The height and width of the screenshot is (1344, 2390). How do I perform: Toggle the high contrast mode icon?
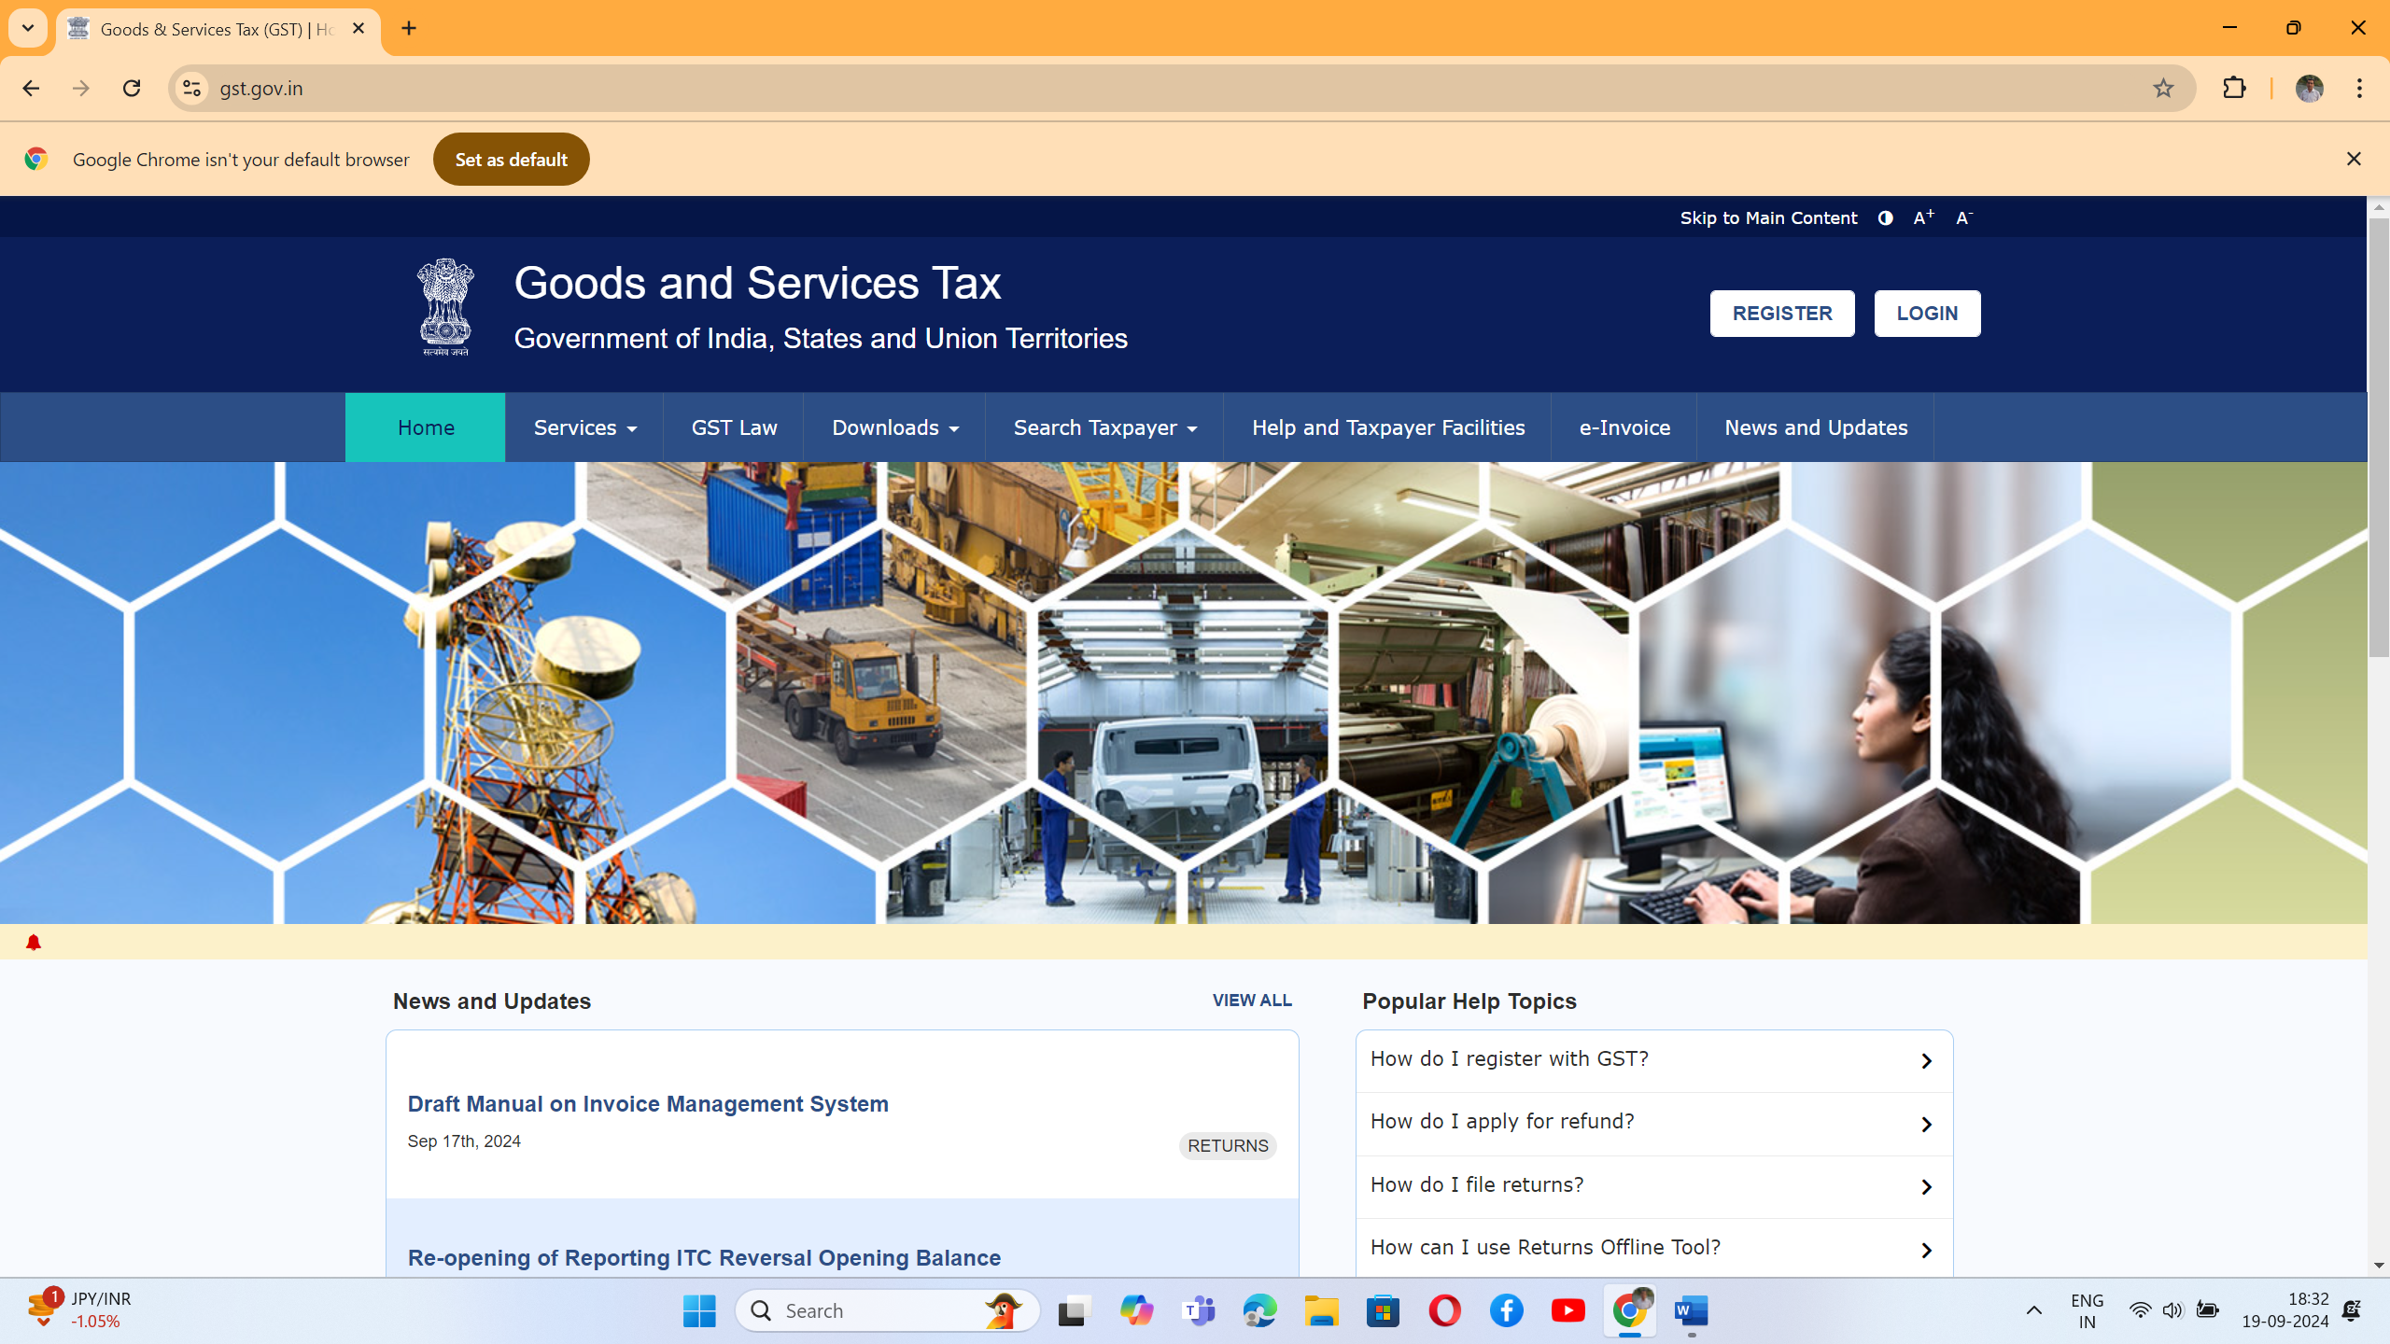[1885, 217]
